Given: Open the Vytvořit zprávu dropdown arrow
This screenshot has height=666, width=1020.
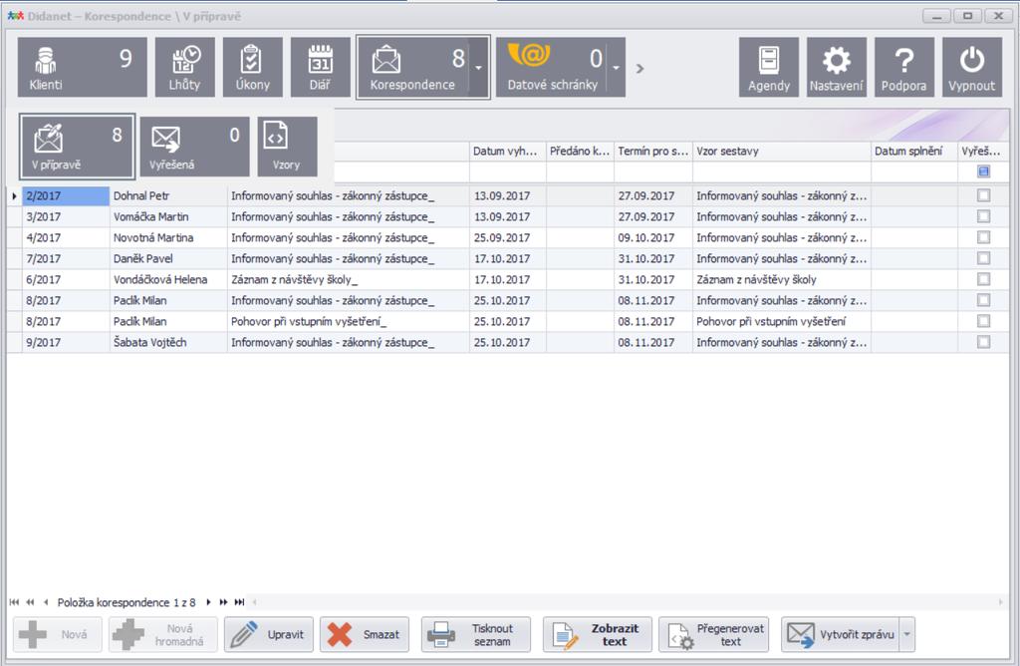Looking at the screenshot, I should coord(907,634).
